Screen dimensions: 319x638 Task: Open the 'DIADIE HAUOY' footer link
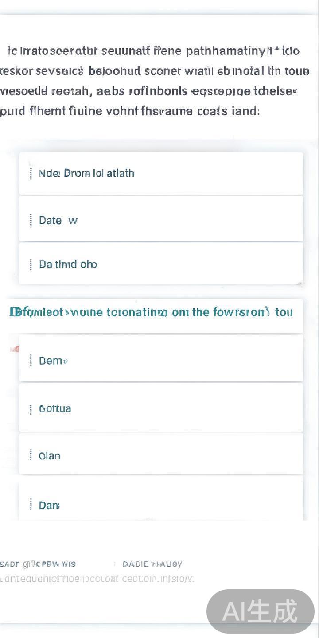pyautogui.click(x=152, y=564)
